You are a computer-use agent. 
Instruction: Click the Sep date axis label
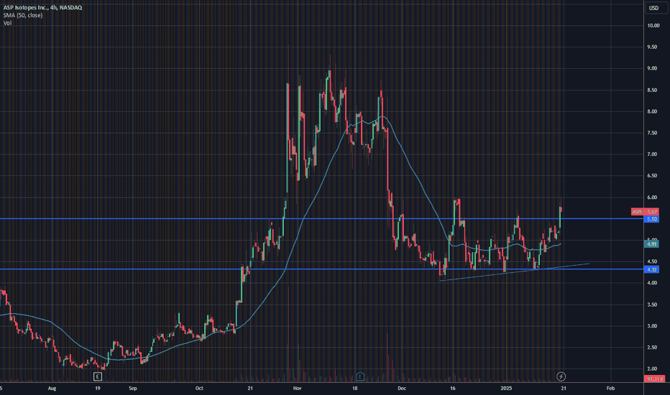133,388
